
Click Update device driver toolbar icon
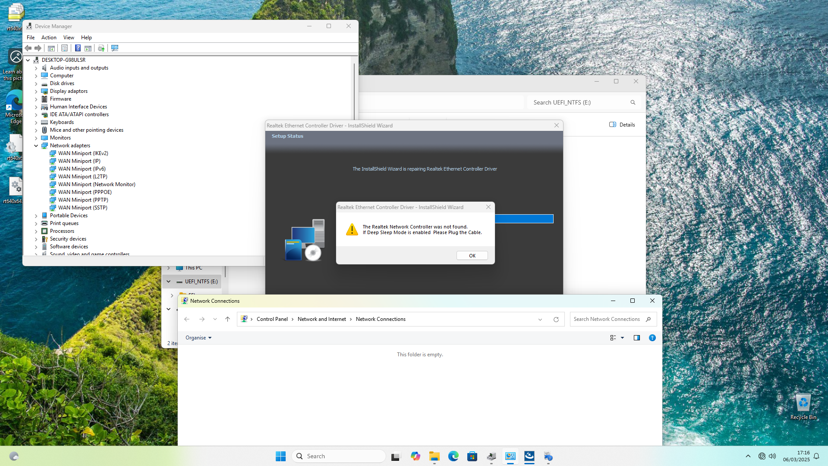[x=101, y=48]
